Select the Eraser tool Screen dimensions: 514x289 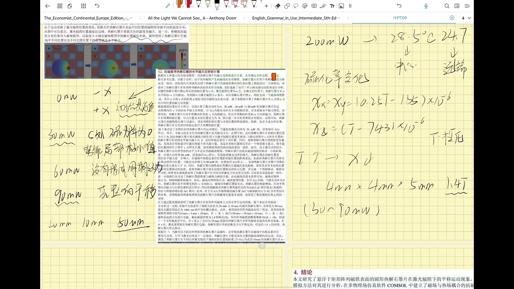coord(277,6)
